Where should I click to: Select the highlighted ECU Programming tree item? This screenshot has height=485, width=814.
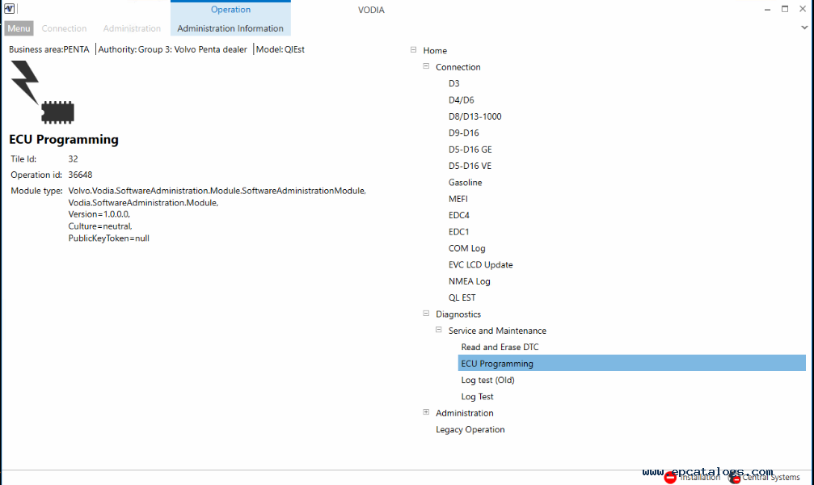[x=632, y=364]
